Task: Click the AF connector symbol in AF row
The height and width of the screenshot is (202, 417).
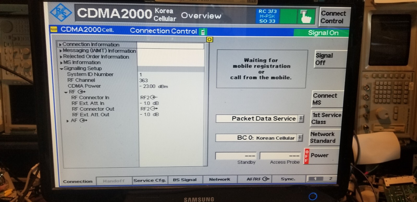Action: coord(83,120)
